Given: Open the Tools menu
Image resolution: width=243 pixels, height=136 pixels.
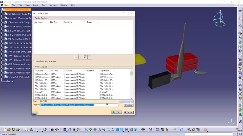Looking at the screenshot, I should click(x=44, y=5).
